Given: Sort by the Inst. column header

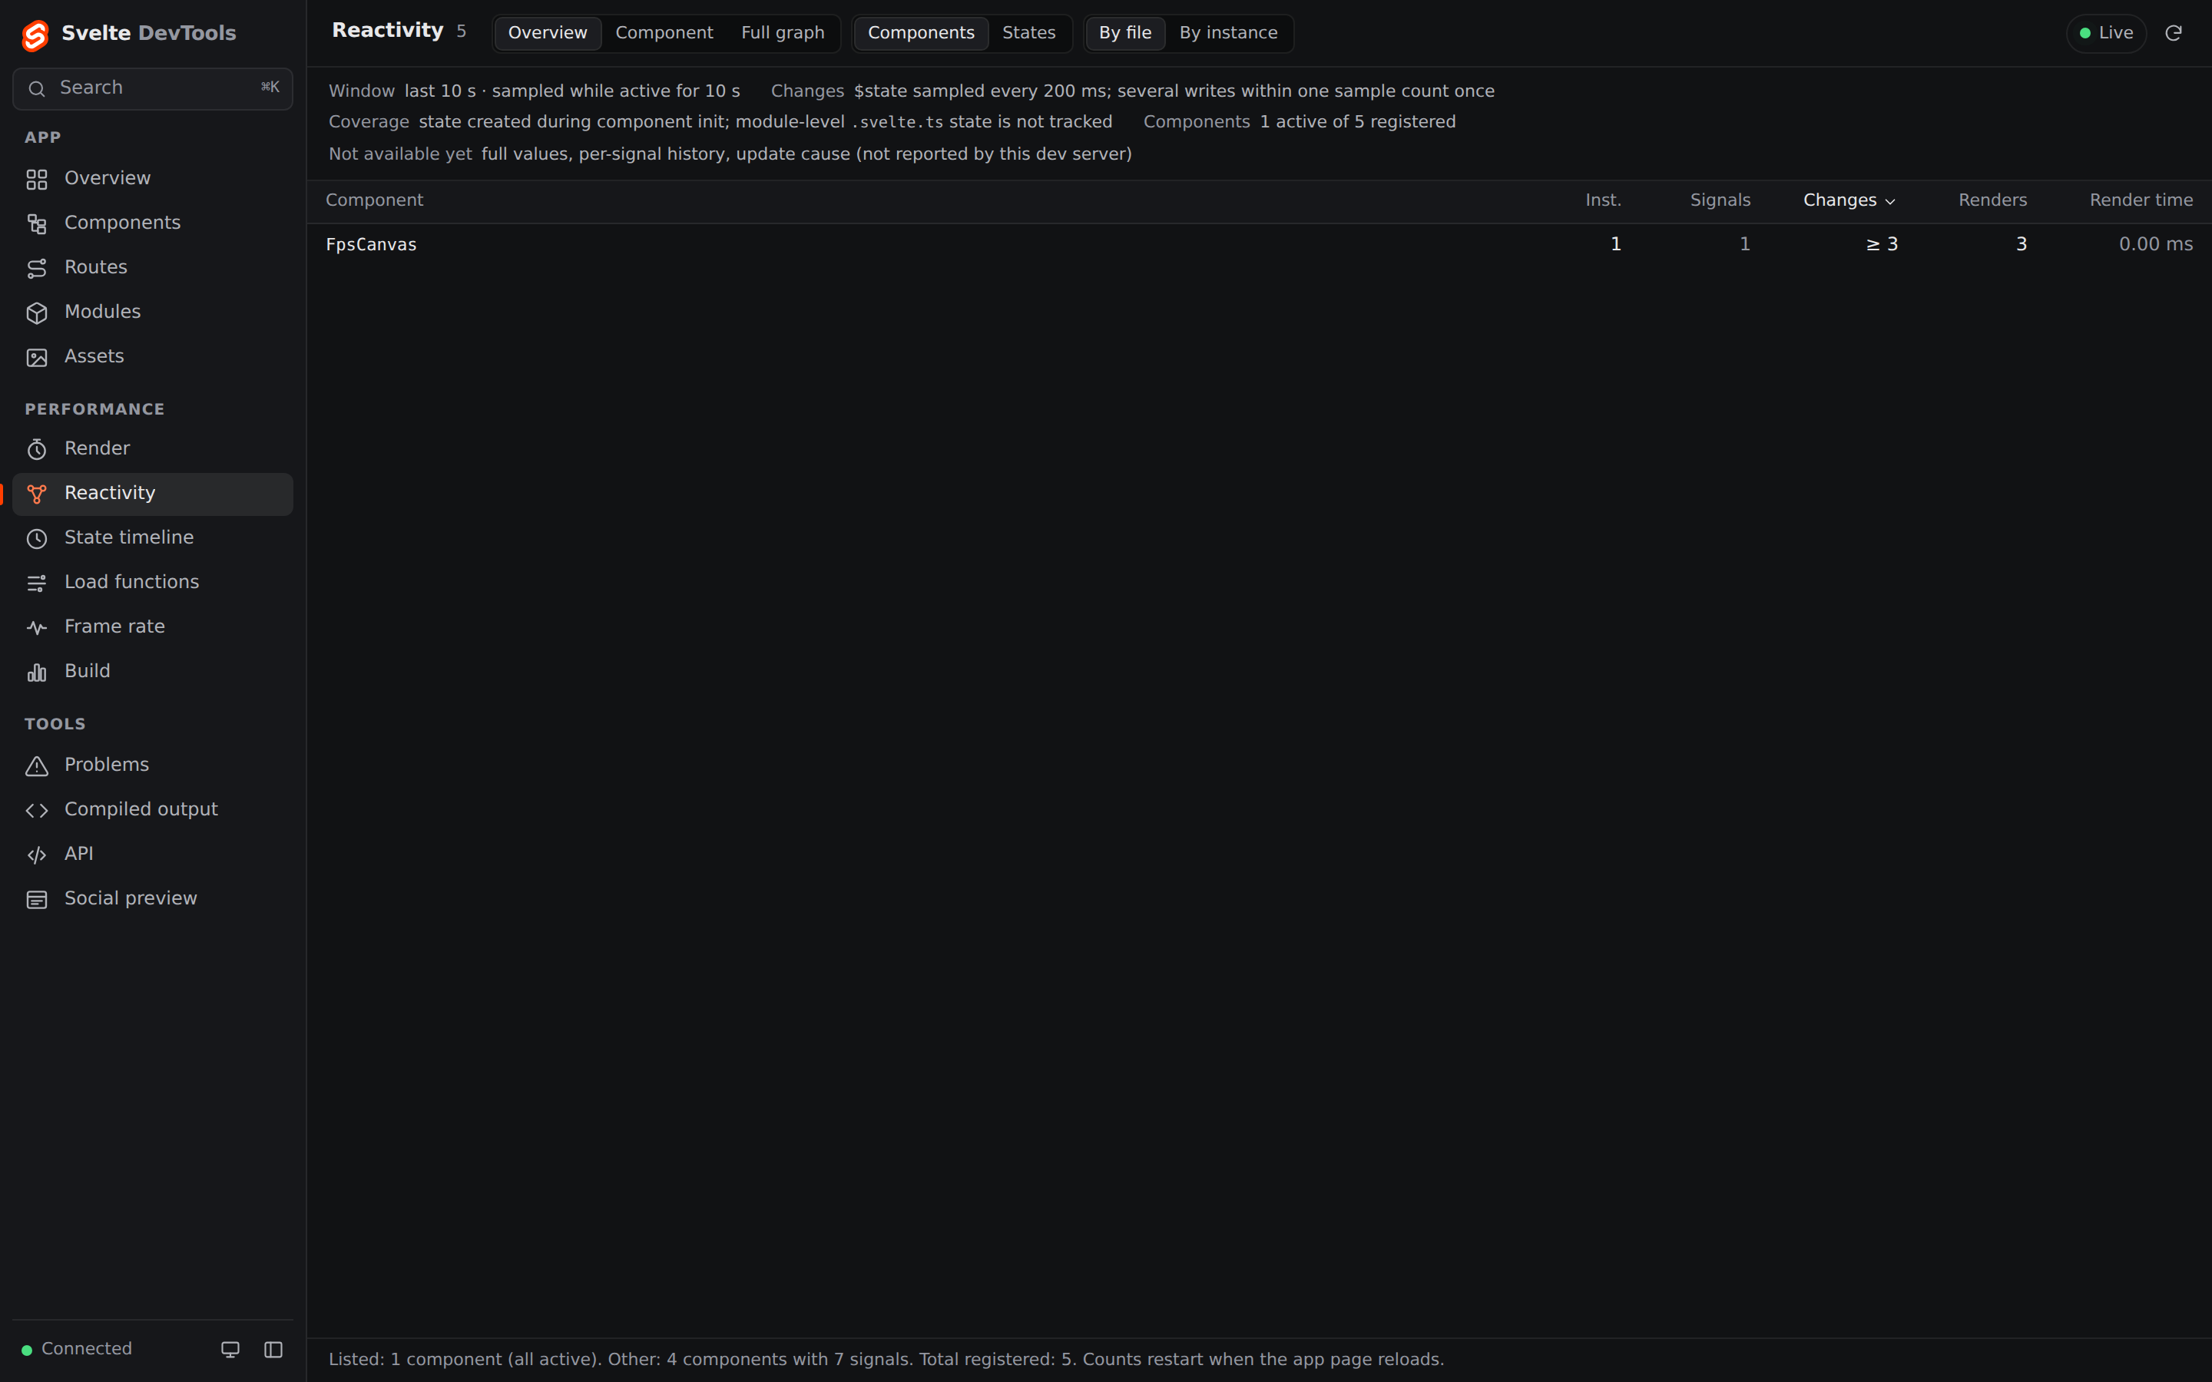Looking at the screenshot, I should (x=1602, y=200).
